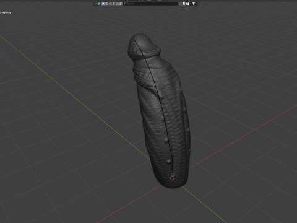
Task: Expand the chevron beside the funnel filter
Action: pos(197,4)
